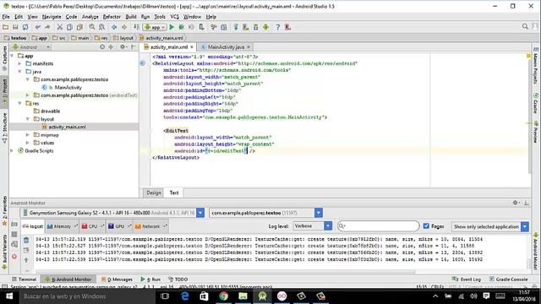Click the Search Everywhere magnifier icon
The width and height of the screenshot is (541, 304).
pos(525,26)
